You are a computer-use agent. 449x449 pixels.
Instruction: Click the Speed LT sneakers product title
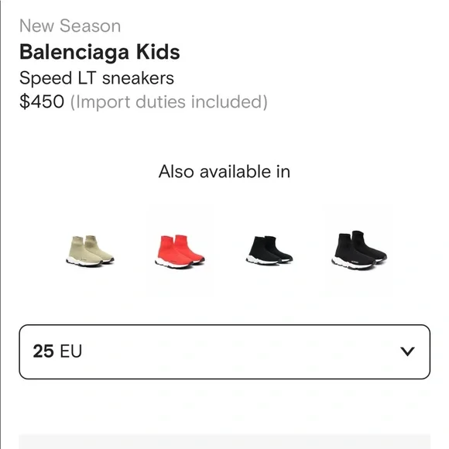(97, 78)
